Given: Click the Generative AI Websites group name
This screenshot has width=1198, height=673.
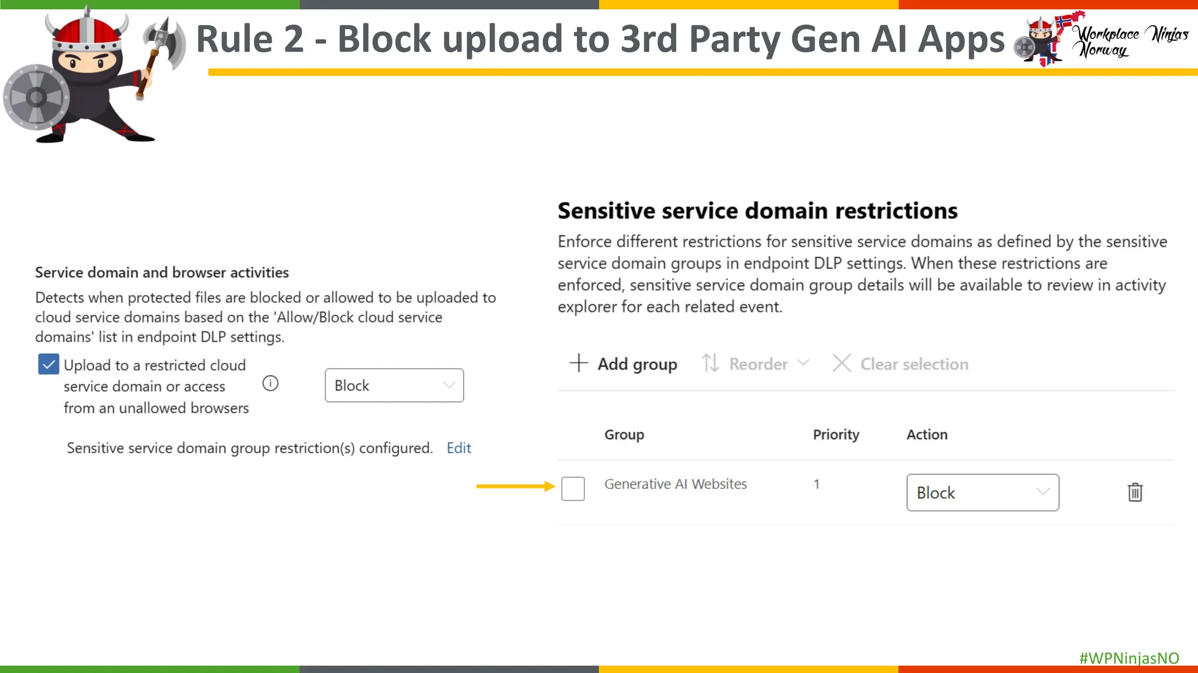Looking at the screenshot, I should (676, 484).
